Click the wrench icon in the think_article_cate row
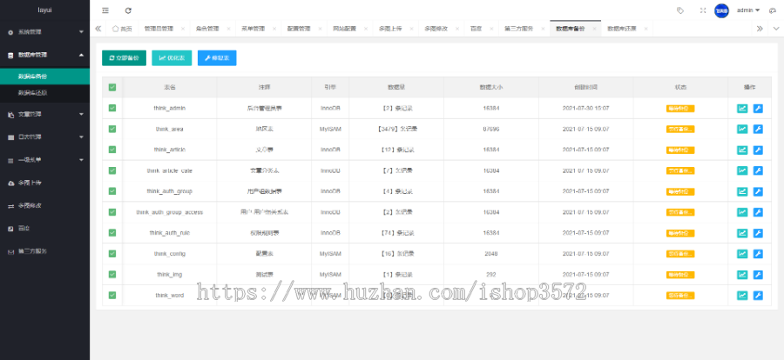784x360 pixels. (x=758, y=170)
